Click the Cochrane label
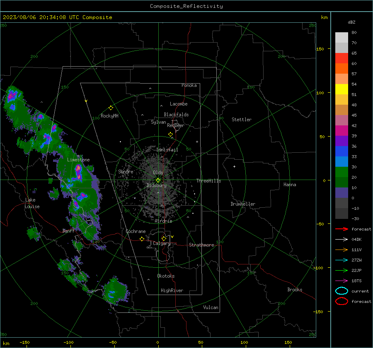373x348 pixels. [x=136, y=231]
